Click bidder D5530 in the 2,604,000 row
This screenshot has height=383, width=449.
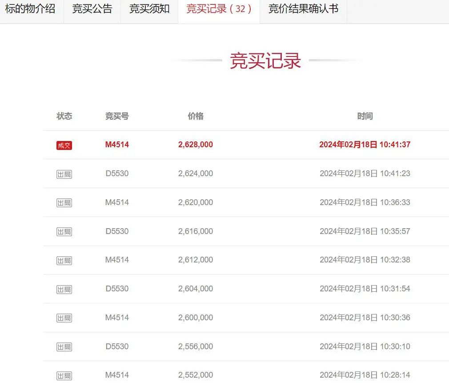(x=117, y=288)
